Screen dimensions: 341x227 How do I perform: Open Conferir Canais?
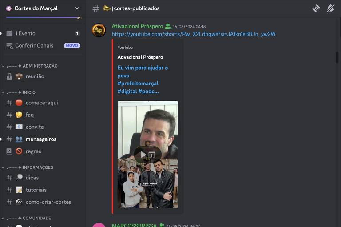(43, 45)
